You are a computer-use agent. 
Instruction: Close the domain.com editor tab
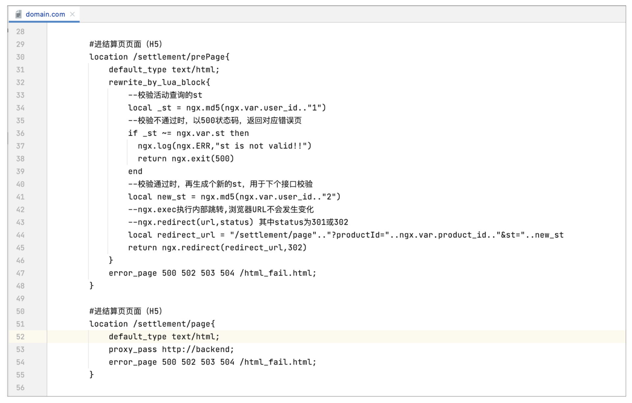[x=72, y=14]
